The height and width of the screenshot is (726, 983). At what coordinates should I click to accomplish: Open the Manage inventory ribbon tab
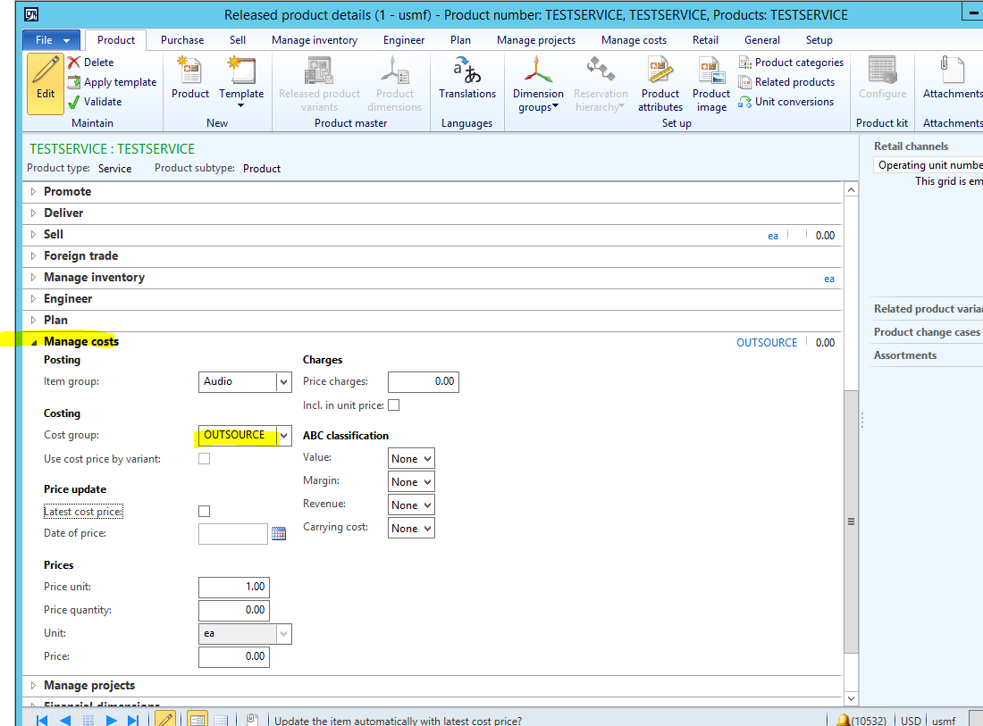pos(315,40)
